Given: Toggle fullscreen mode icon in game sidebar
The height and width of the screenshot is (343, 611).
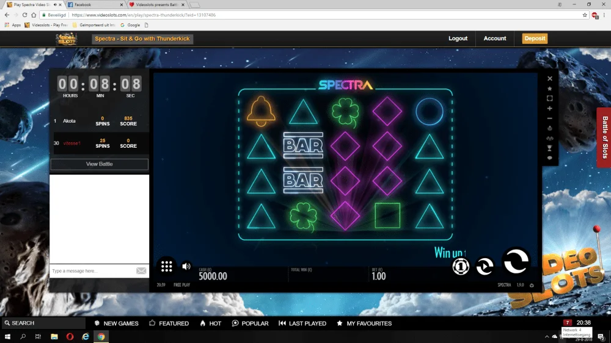Looking at the screenshot, I should tap(550, 98).
